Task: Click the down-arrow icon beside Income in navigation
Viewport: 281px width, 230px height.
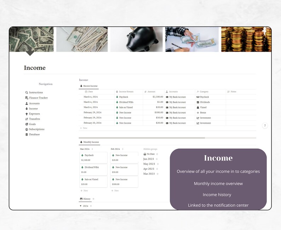Action: click(27, 109)
